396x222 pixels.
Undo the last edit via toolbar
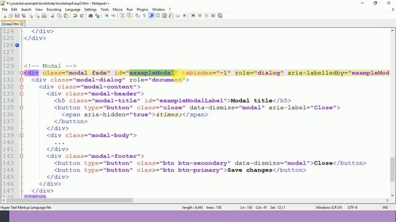pos(75,15)
